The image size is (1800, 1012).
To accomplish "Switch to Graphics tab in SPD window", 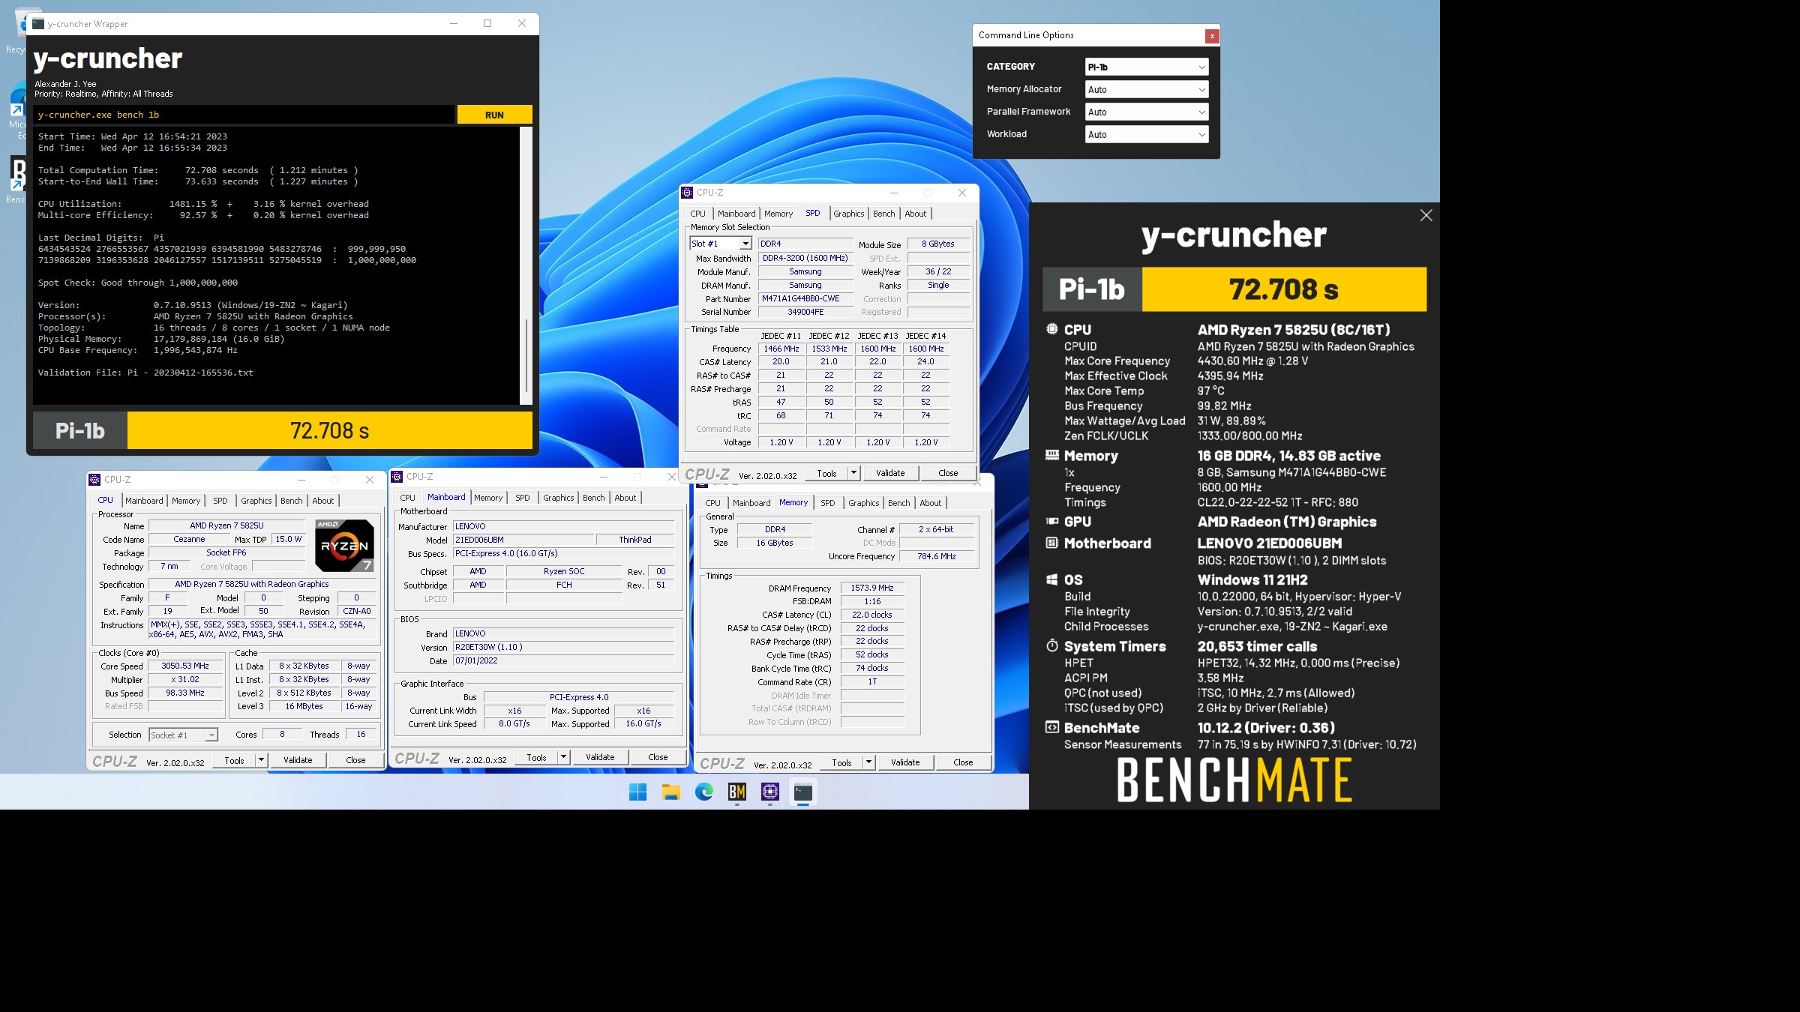I will point(848,214).
